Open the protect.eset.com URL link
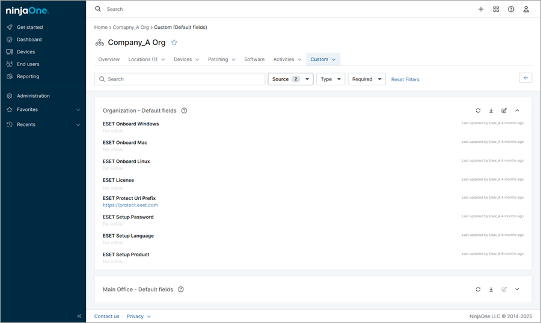 pos(130,205)
